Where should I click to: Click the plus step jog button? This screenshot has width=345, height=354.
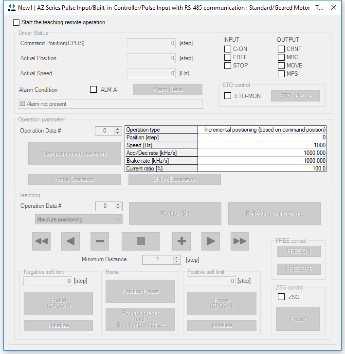tap(182, 241)
